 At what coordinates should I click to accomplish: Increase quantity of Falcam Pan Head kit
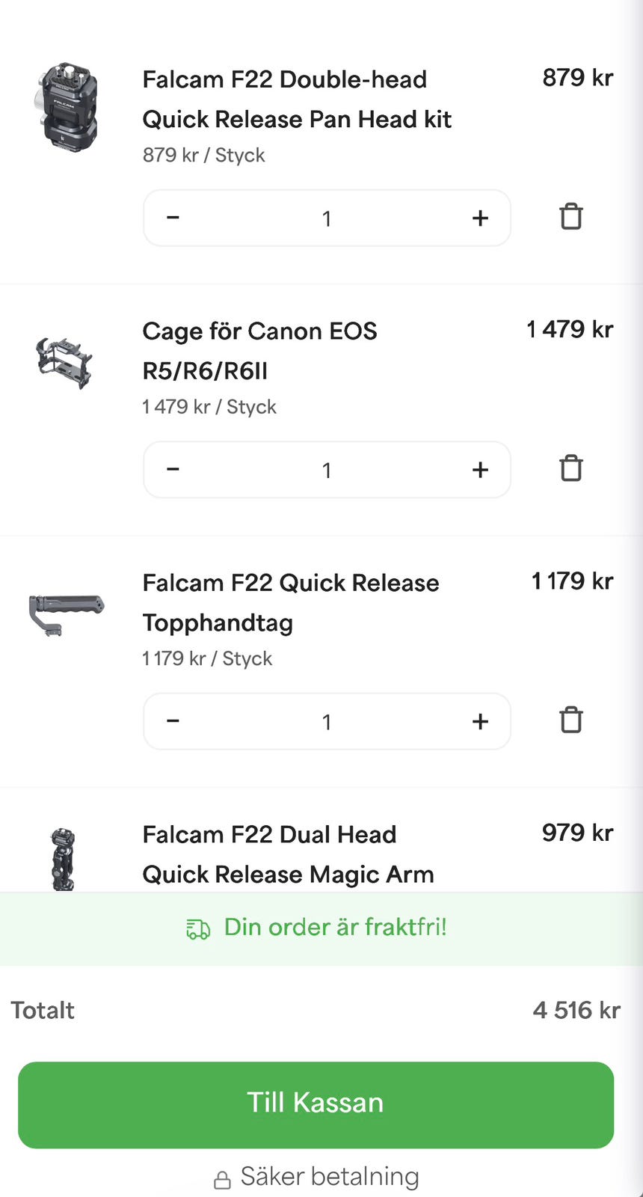tap(480, 218)
